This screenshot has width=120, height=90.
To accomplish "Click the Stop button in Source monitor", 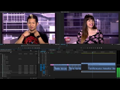I will tap(29, 48).
